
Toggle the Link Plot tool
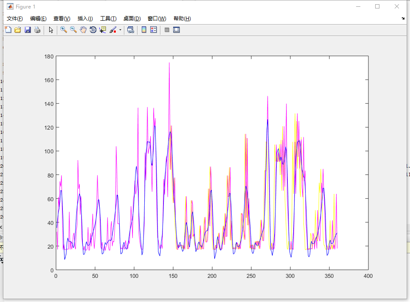[x=131, y=30]
